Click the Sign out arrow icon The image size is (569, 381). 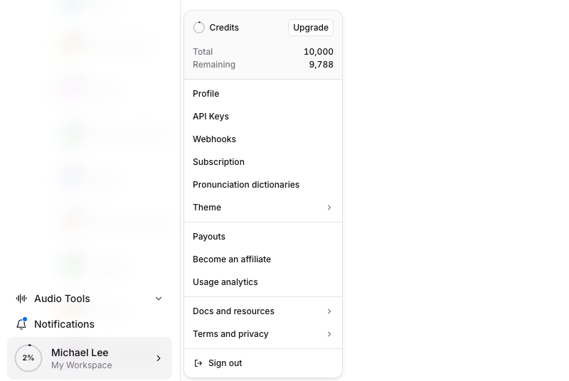coord(198,363)
